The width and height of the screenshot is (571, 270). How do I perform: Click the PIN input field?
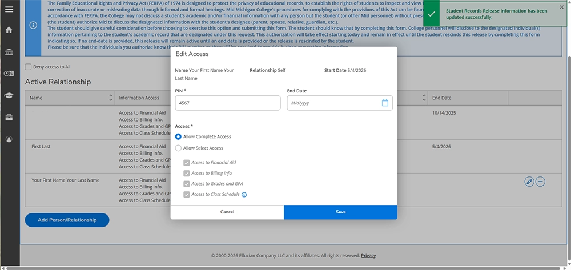[228, 103]
